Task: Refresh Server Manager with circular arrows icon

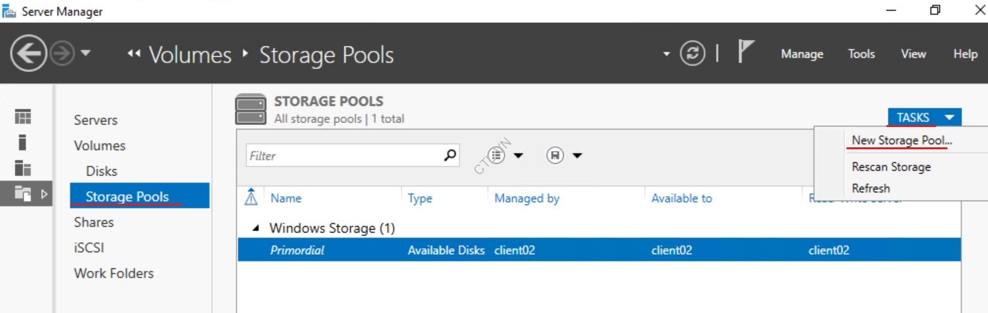Action: [692, 53]
